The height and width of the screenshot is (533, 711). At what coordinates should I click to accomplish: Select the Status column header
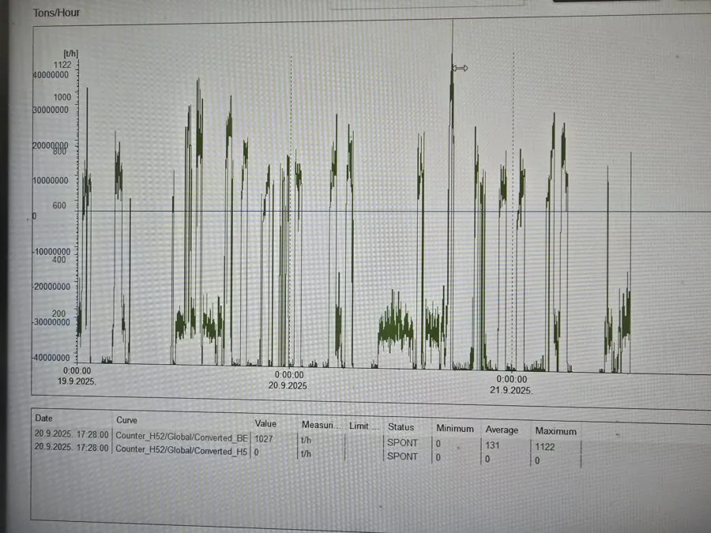[x=401, y=427]
